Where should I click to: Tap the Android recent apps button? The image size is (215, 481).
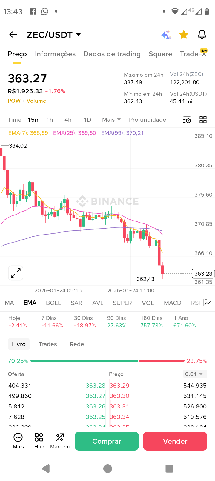(x=169, y=468)
